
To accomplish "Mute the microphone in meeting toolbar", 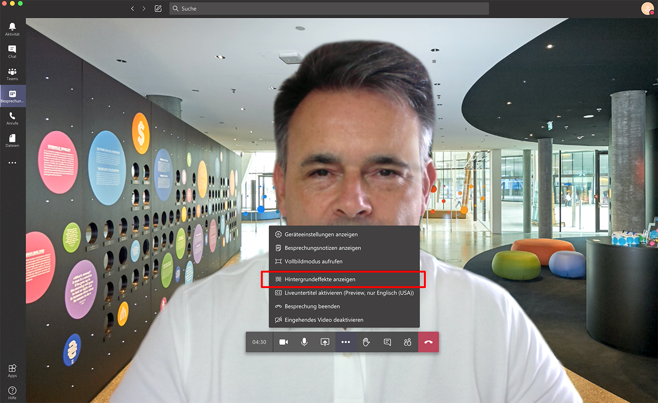I will [x=304, y=342].
